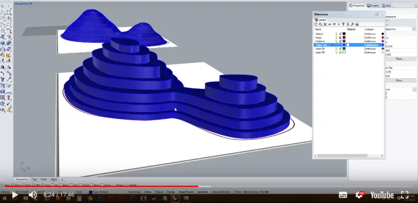The height and width of the screenshot is (203, 418).
Task: Click the Explode tool icon
Action: point(9,55)
